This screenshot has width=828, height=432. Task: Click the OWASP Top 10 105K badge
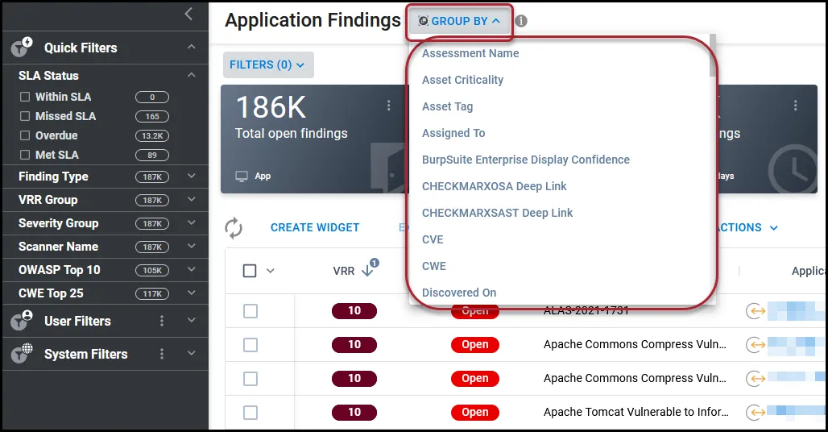tap(152, 270)
